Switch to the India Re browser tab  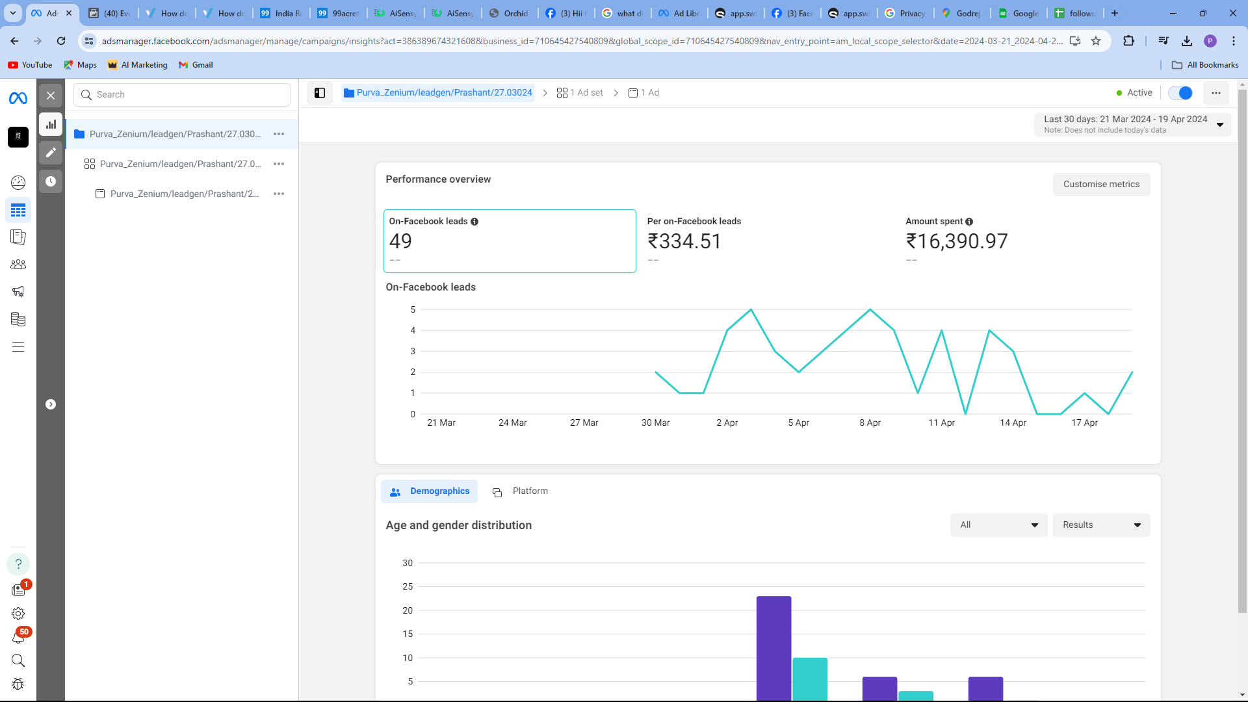(281, 13)
